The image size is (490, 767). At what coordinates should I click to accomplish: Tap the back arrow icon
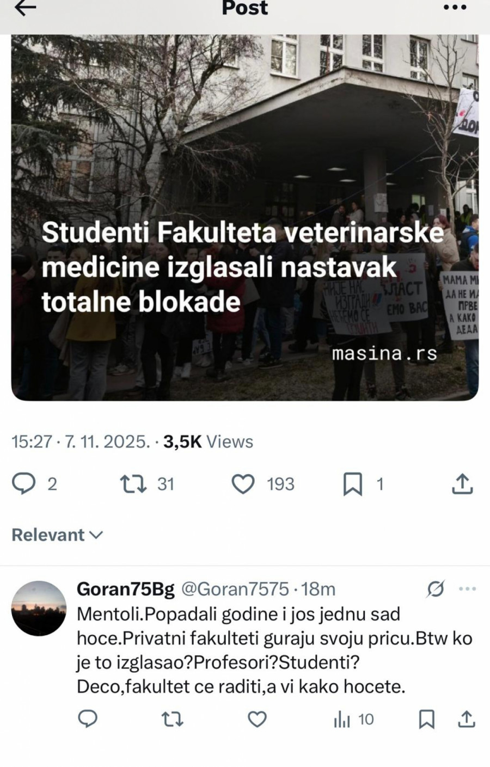pos(24,8)
